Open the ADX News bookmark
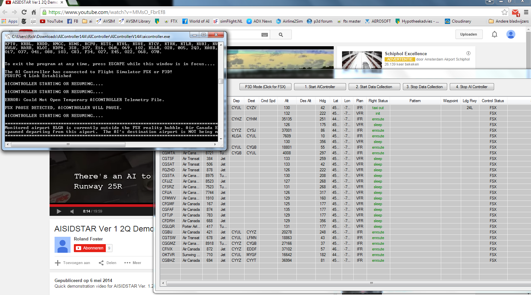 [259, 21]
